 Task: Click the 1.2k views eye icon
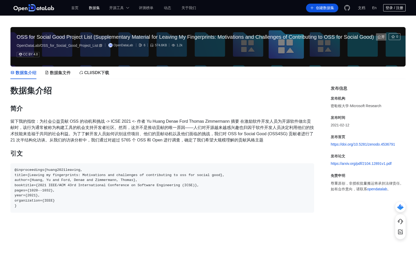pyautogui.click(x=173, y=45)
